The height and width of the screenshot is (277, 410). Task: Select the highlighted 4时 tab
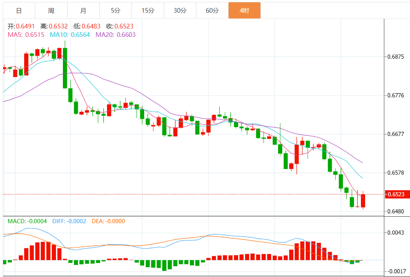(x=244, y=10)
